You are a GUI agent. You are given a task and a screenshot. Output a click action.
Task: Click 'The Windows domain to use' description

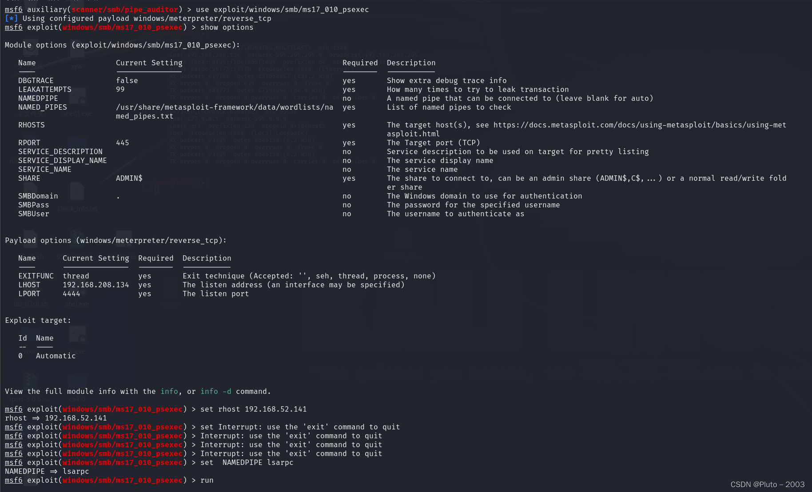485,196
